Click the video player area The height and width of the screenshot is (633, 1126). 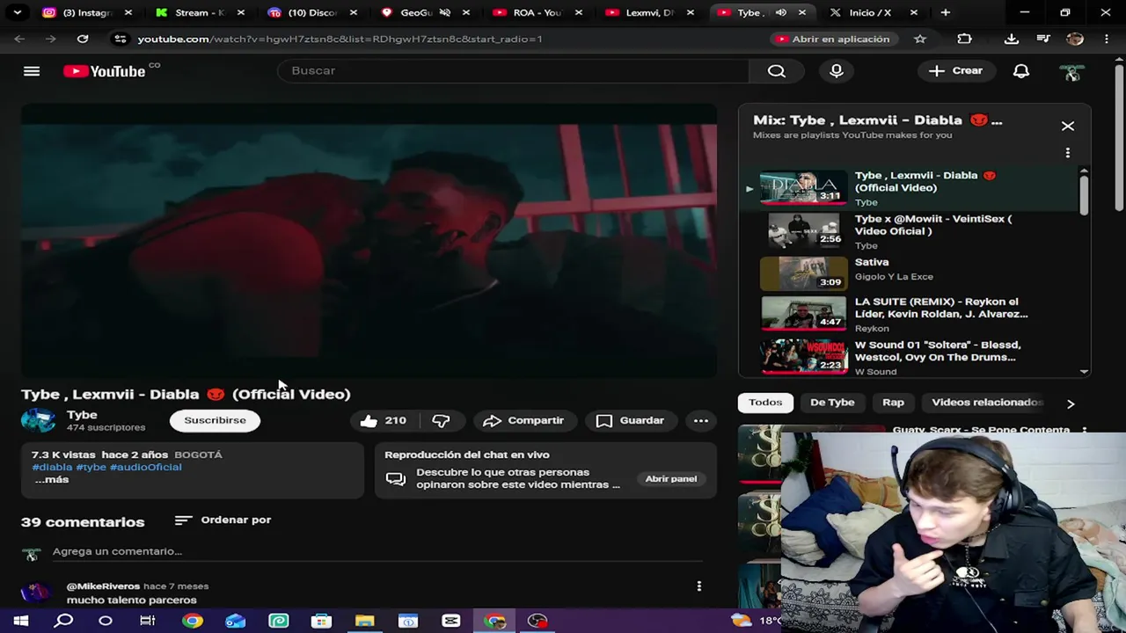tap(369, 241)
